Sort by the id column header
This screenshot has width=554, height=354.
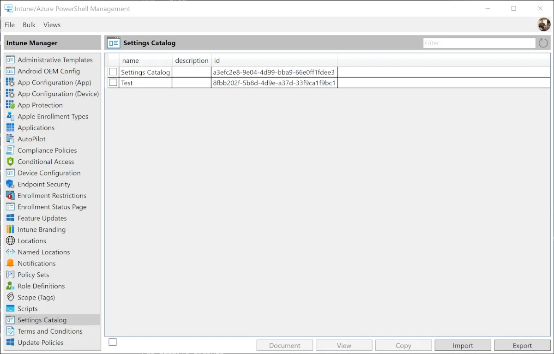point(274,60)
